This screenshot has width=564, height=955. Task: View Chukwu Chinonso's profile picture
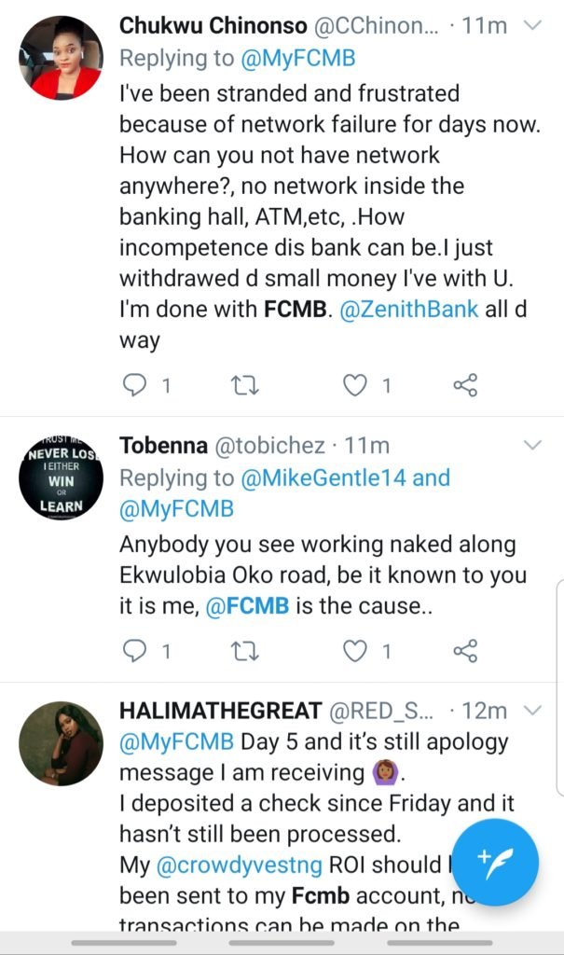(x=60, y=57)
